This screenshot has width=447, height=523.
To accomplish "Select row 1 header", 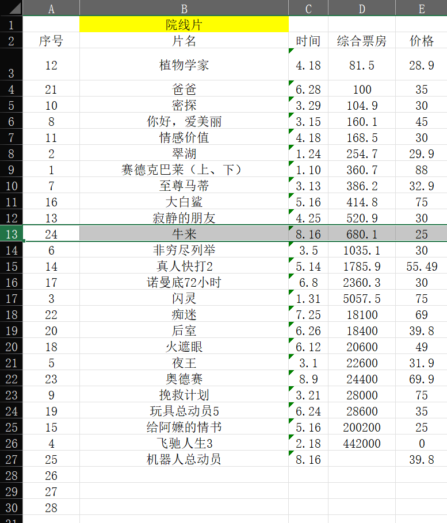I will [x=12, y=24].
